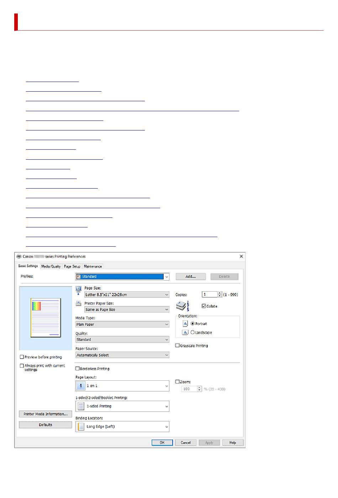Click the Portrait orientation A icon
This screenshot has width=338, height=498.
[x=185, y=324]
